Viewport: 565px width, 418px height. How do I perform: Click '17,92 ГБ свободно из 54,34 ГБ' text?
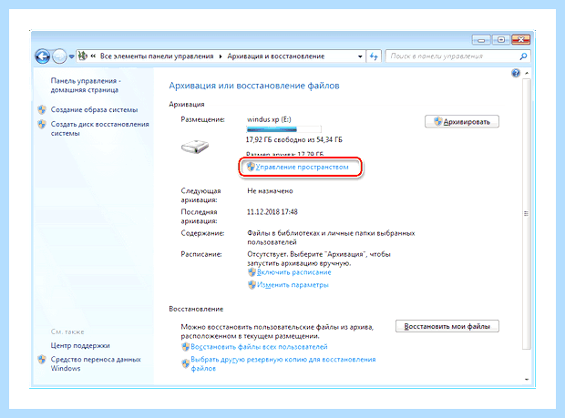pyautogui.click(x=294, y=139)
